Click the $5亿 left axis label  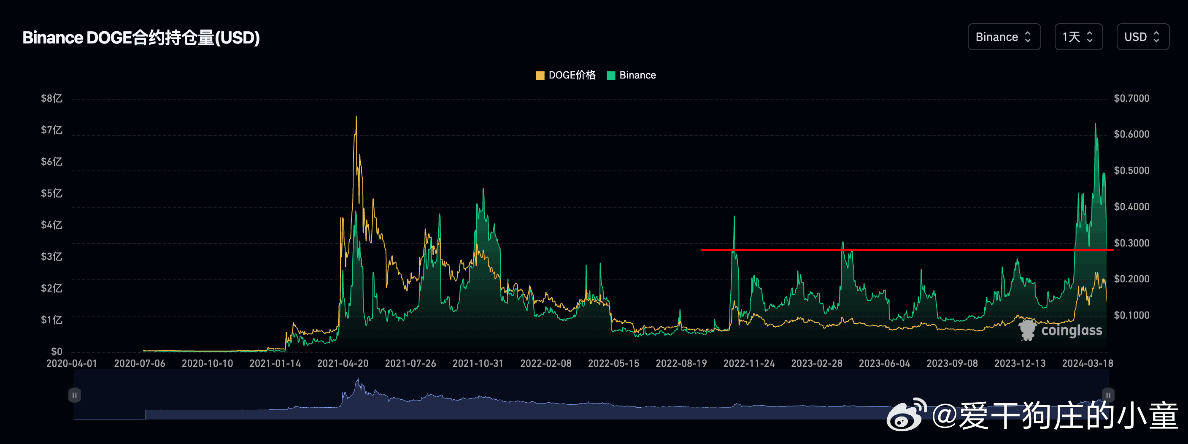[x=51, y=193]
